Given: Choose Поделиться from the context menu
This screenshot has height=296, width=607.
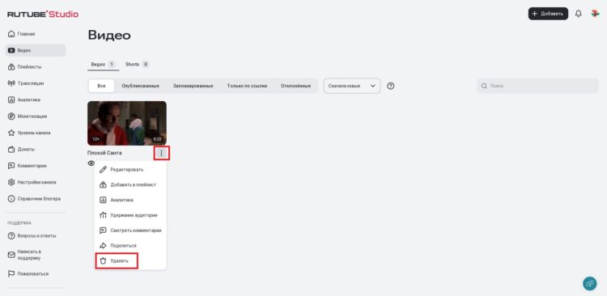Looking at the screenshot, I should click(x=130, y=246).
